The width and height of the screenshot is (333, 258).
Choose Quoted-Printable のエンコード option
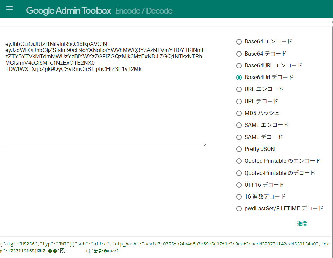tap(239, 161)
